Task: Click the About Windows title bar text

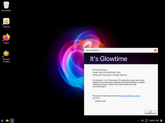Action: tap(92, 50)
